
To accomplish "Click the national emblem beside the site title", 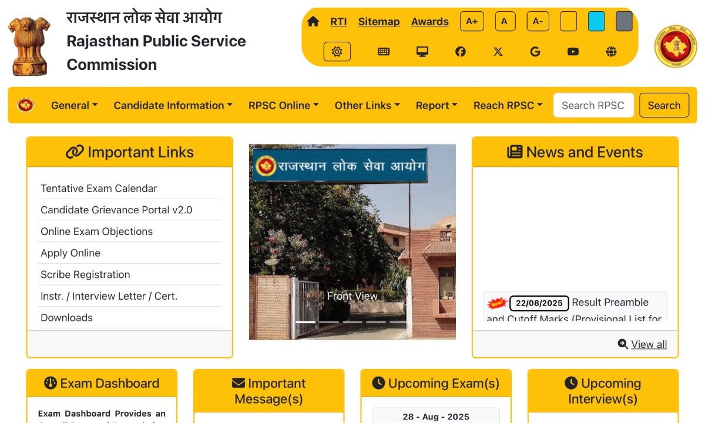I will (x=29, y=46).
